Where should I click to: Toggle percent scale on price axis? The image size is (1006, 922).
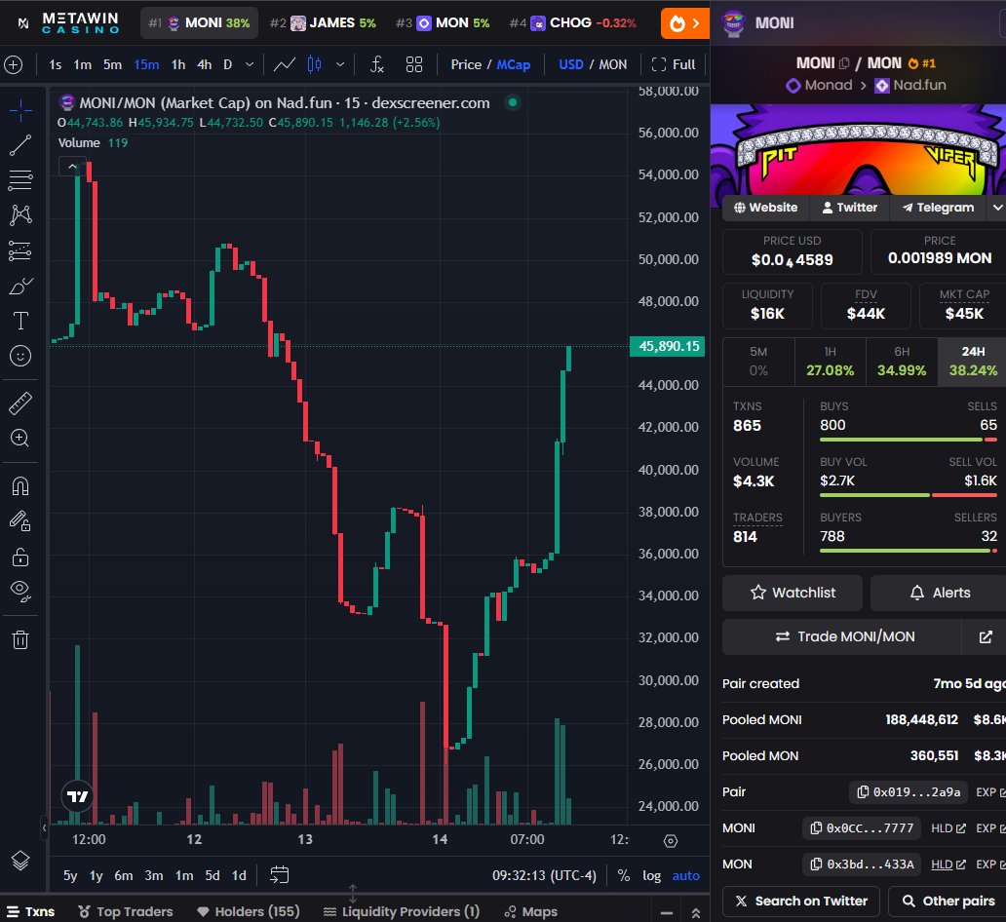click(x=624, y=876)
